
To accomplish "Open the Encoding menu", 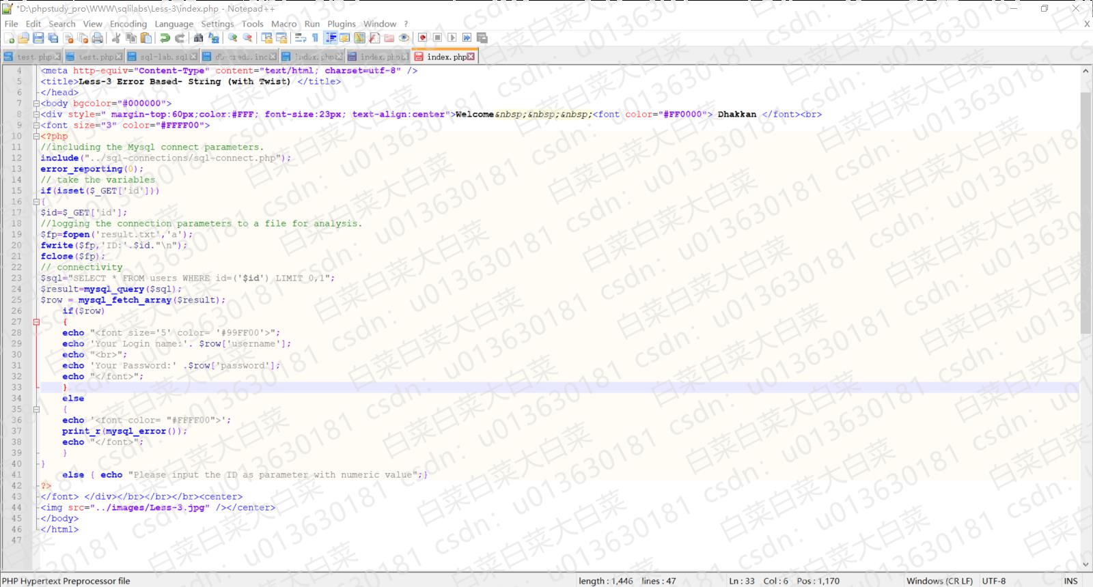I will click(x=128, y=23).
